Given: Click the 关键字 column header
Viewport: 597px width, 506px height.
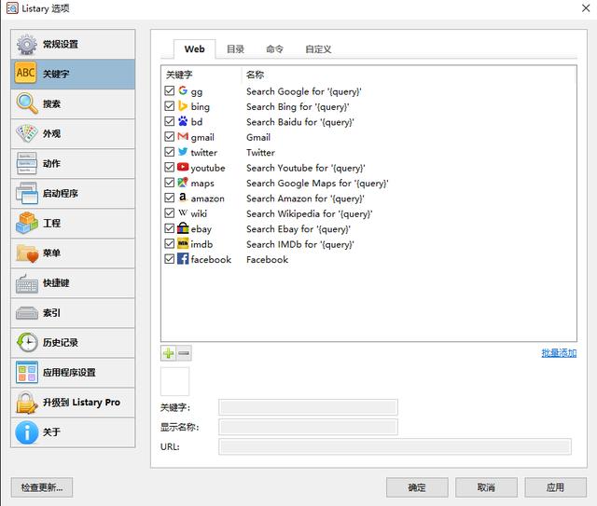Looking at the screenshot, I should coord(179,75).
